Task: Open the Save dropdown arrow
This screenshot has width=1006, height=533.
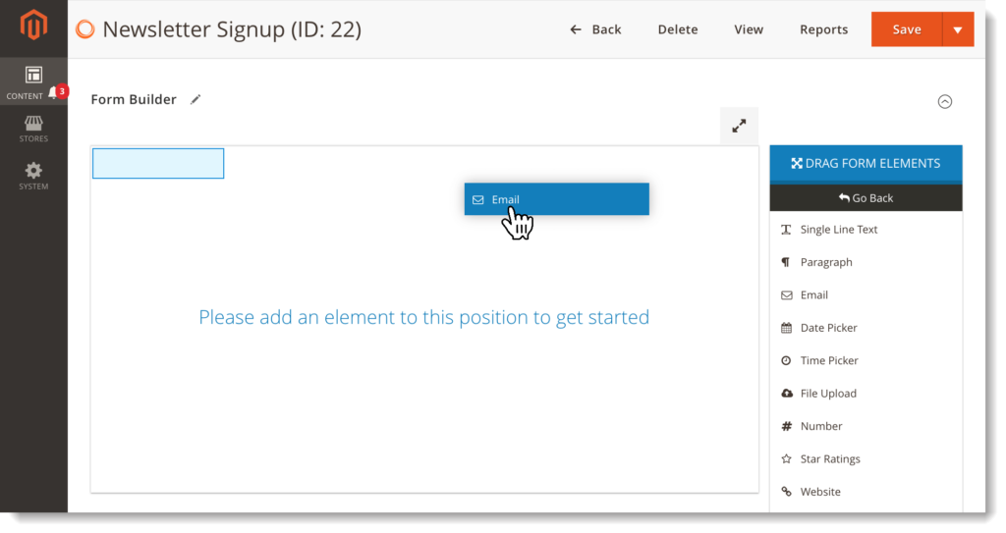Action: (958, 29)
